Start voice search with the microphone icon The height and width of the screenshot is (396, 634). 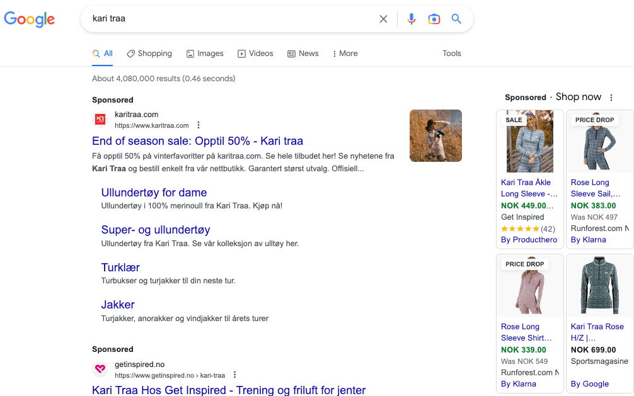(x=411, y=19)
